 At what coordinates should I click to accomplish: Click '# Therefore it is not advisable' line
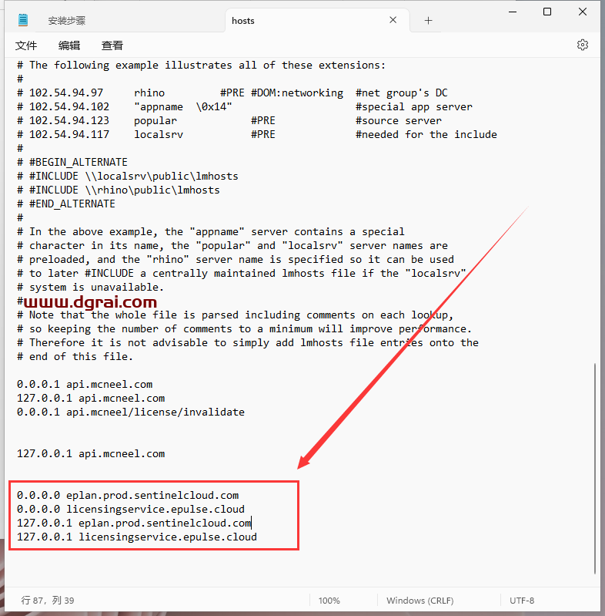pyautogui.click(x=248, y=343)
